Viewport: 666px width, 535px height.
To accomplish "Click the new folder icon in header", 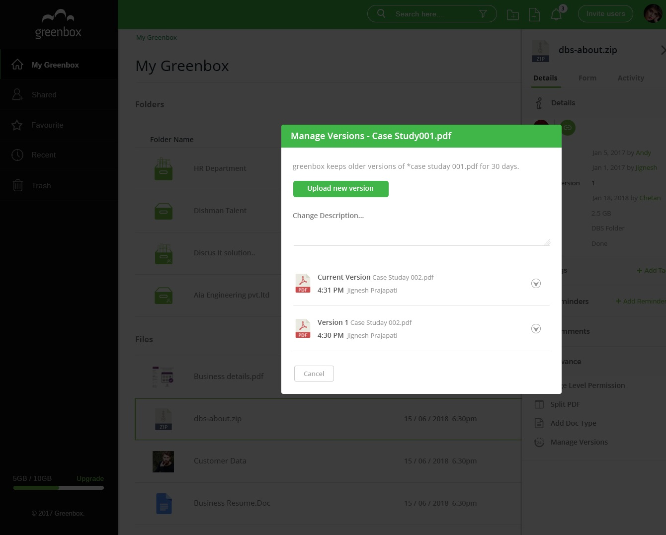I will [512, 15].
